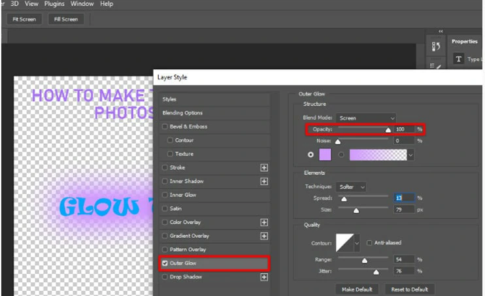
Task: Select Blending Options in the list
Action: (214, 113)
